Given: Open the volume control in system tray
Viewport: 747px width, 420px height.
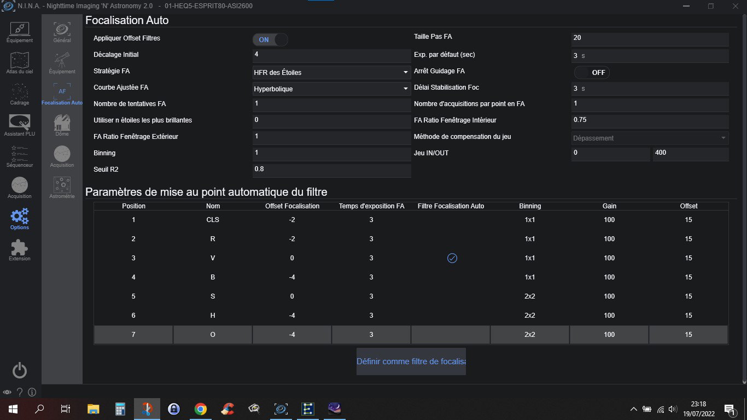Looking at the screenshot, I should point(673,409).
